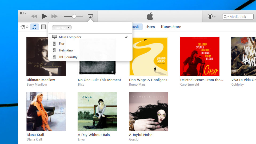Select Flur speaker as output
The width and height of the screenshot is (256, 144).
coord(62,44)
